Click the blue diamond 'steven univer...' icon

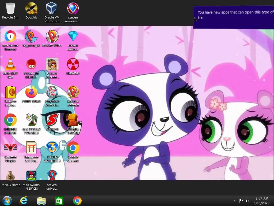click(x=73, y=40)
